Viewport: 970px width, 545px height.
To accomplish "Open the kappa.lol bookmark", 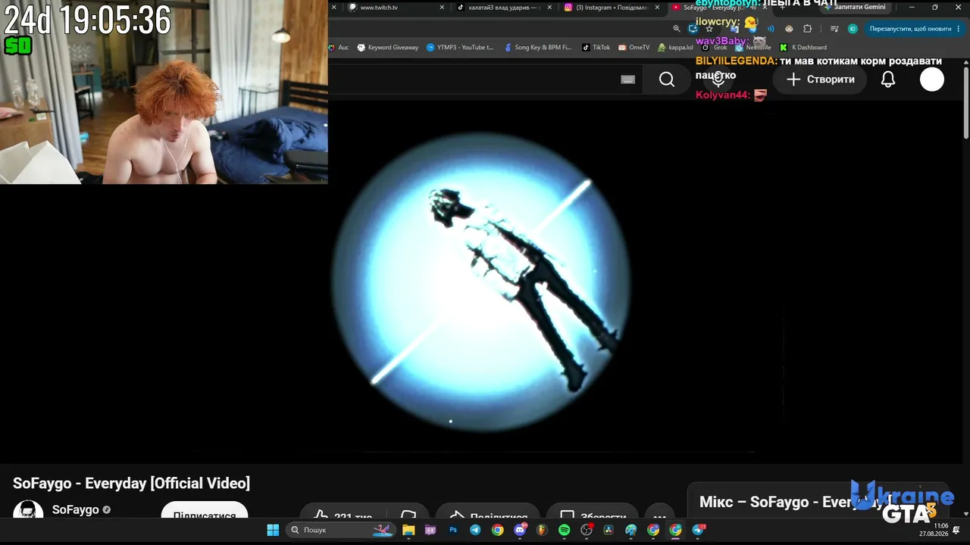I will click(x=675, y=47).
